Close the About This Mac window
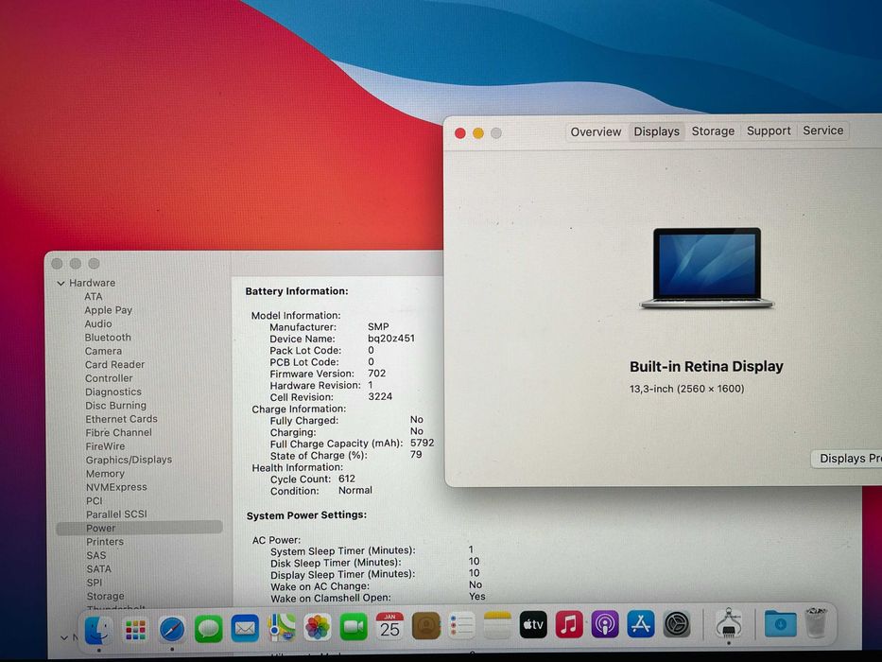This screenshot has height=662, width=882. [460, 133]
